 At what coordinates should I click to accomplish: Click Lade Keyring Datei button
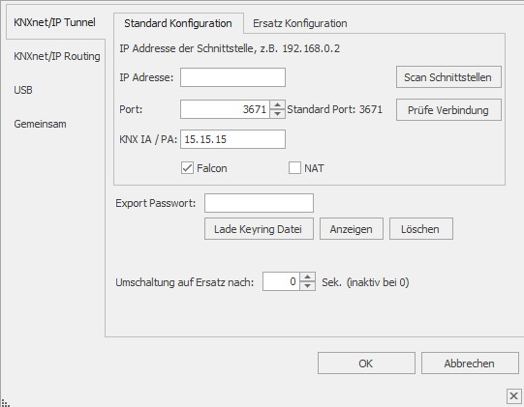pos(259,229)
